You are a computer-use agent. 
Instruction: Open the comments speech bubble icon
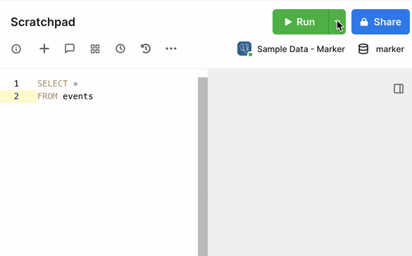click(x=70, y=49)
